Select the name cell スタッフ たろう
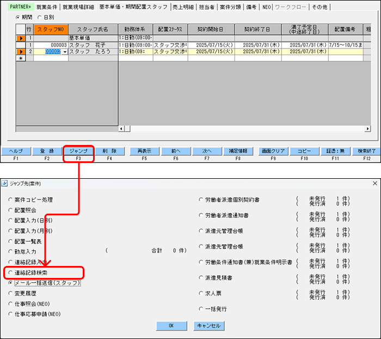Viewport: 381px width, 339px height. 93,52
